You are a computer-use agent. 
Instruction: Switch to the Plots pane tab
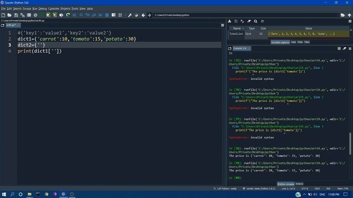click(300, 42)
